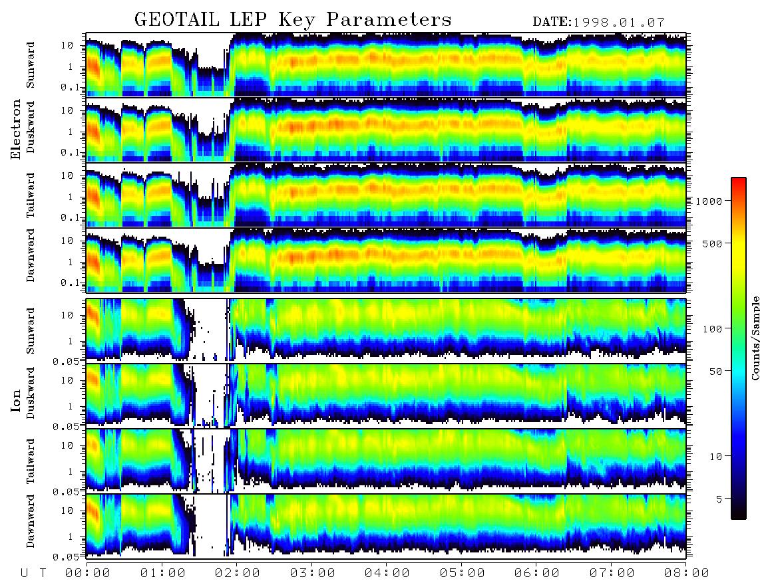Select the colorbar tick value "5"

[719, 499]
